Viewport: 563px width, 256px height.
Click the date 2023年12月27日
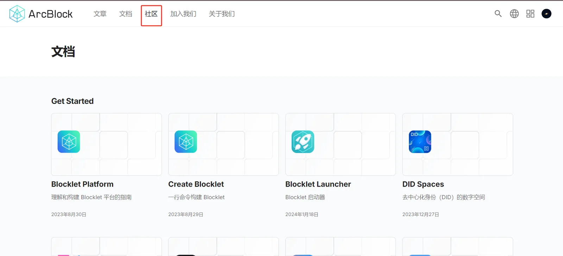421,214
